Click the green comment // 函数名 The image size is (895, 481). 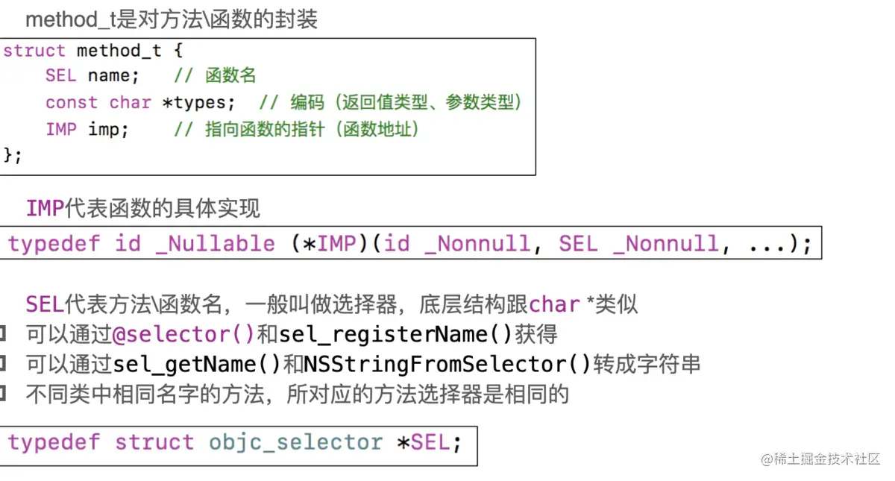216,76
